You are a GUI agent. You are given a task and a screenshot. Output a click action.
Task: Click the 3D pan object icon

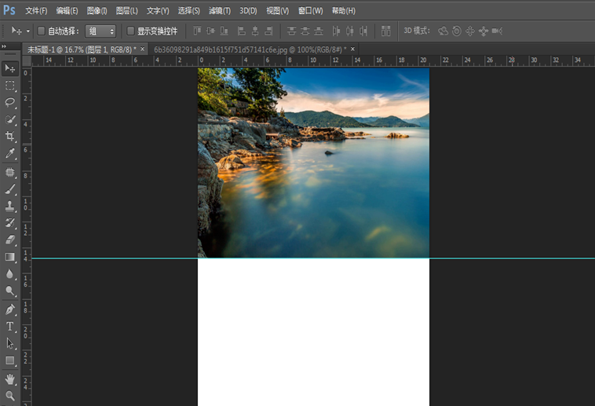[469, 31]
